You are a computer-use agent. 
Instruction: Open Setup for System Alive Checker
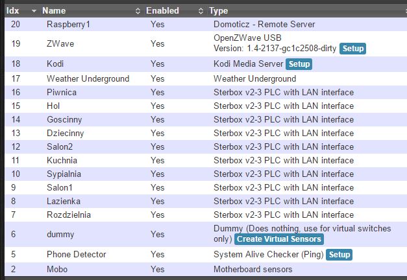click(x=339, y=255)
